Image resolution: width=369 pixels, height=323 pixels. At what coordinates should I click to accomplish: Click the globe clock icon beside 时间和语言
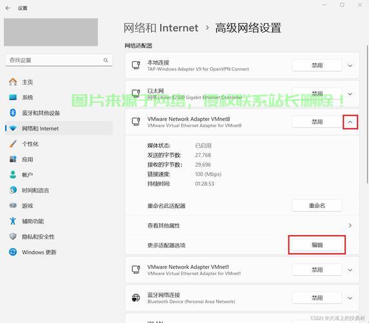(13, 190)
